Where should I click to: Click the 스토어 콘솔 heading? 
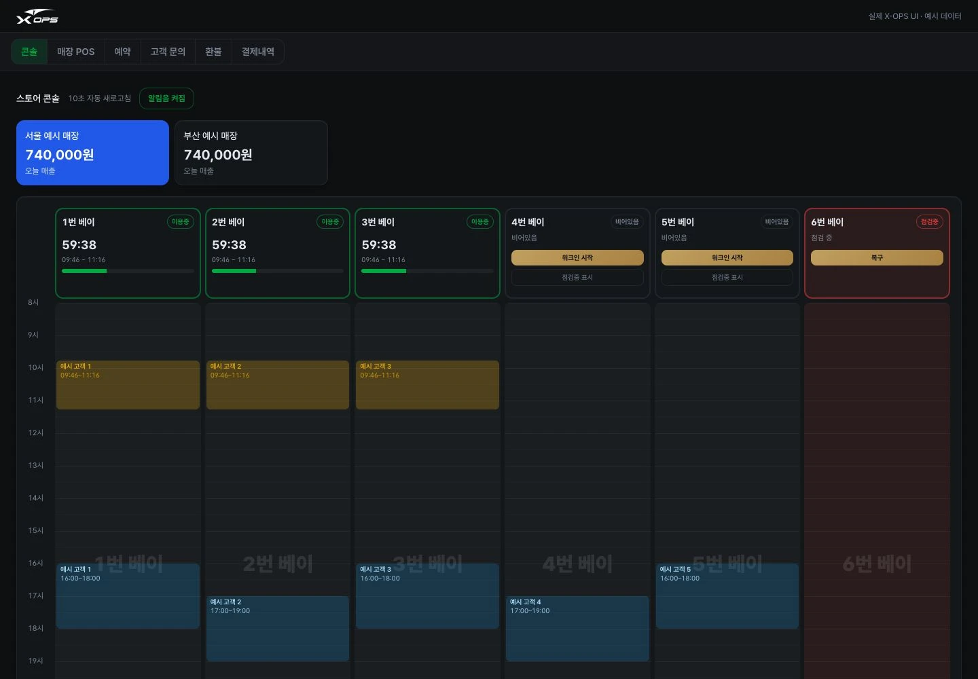[x=38, y=98]
